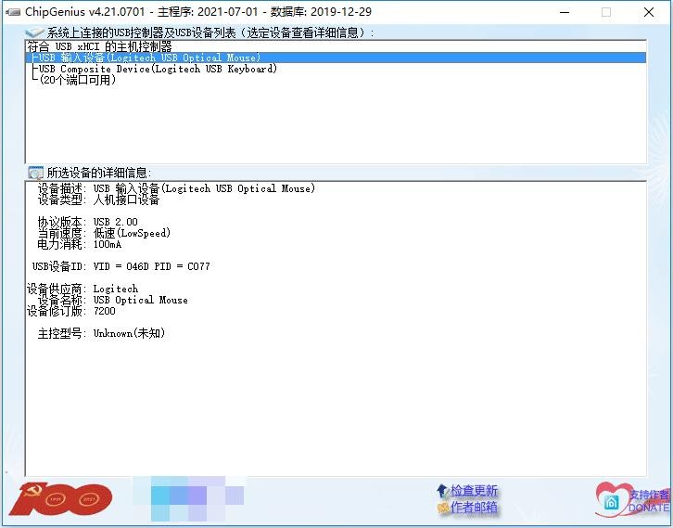Minimize the ChipGenius window

(x=565, y=12)
